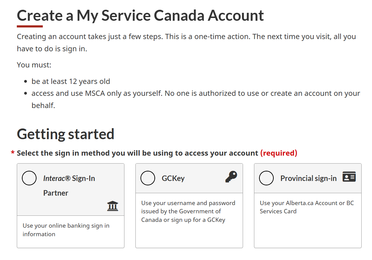Click the key icon beside GCKey
Viewport: 372px width, 260px height.
(231, 177)
